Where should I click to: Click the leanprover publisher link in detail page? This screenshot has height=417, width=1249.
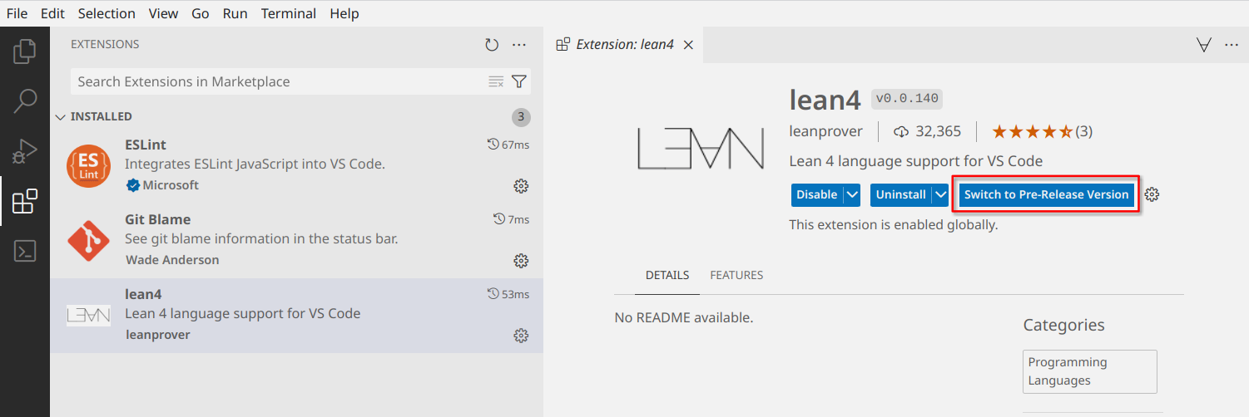pyautogui.click(x=825, y=131)
